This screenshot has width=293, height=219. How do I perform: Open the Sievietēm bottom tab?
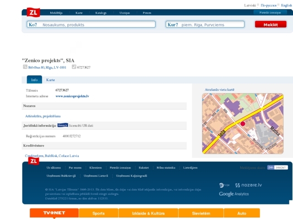[201, 214]
